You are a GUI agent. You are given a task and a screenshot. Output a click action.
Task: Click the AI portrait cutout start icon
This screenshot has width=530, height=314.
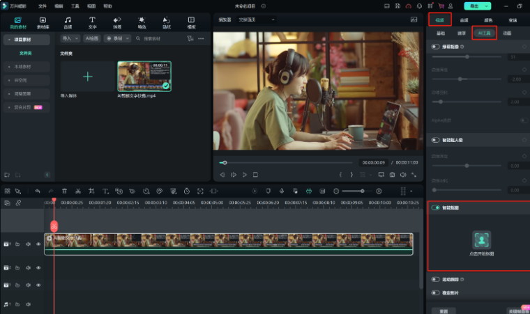(x=481, y=241)
